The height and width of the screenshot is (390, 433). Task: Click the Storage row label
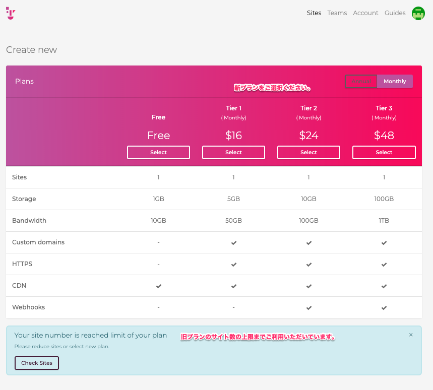tap(24, 199)
